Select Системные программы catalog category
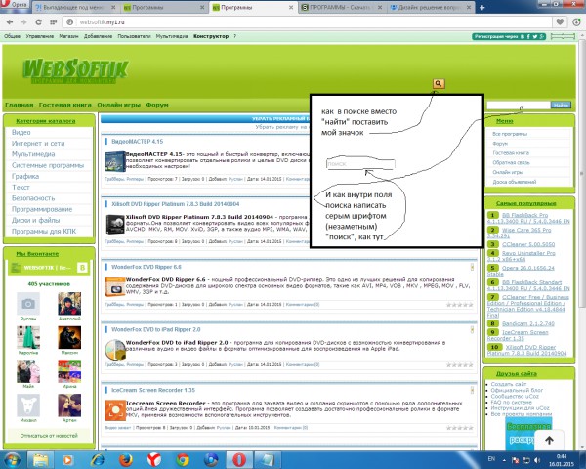Image resolution: width=586 pixels, height=469 pixels. 49,165
